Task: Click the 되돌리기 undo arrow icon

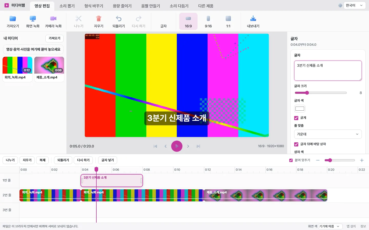Action: [x=119, y=18]
